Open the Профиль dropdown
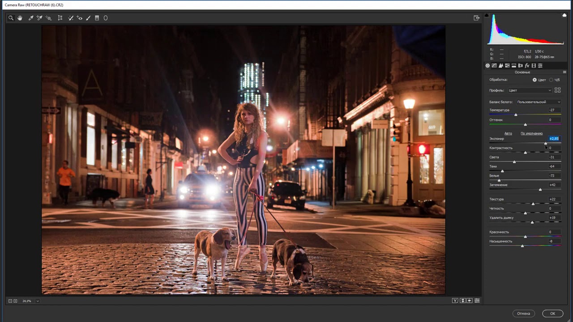 coord(530,90)
